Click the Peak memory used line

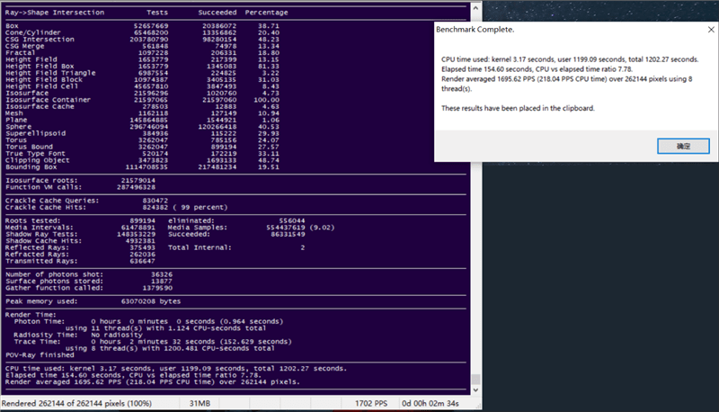point(93,301)
